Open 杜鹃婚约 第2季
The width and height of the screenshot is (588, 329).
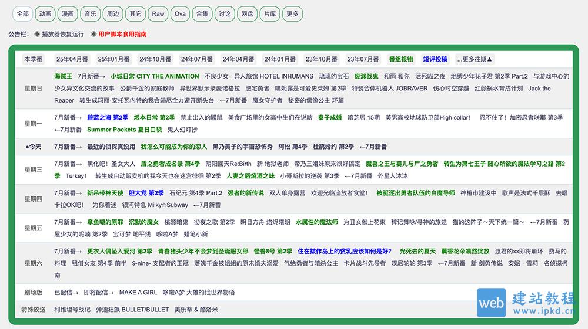[333, 147]
